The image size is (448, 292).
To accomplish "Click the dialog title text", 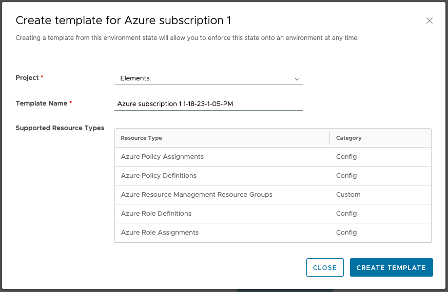I will coord(123,20).
